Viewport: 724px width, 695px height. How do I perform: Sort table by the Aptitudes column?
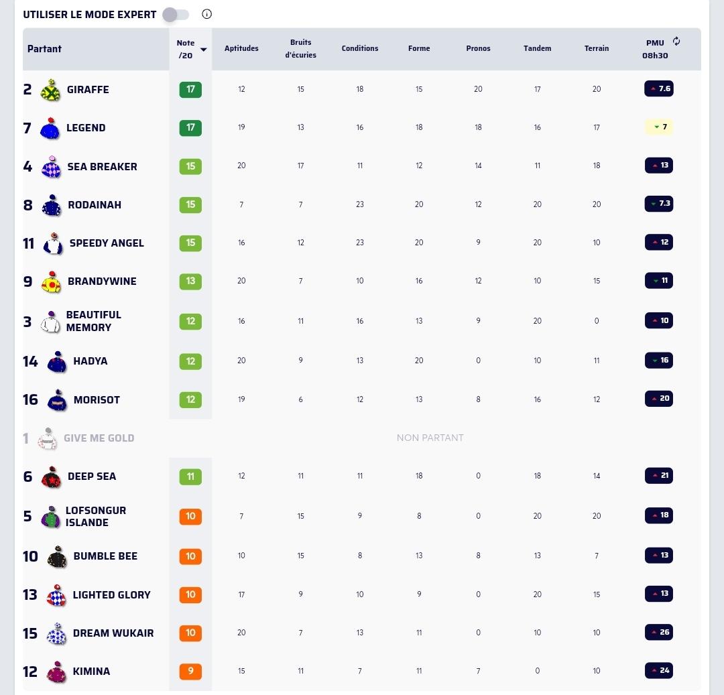pos(241,48)
